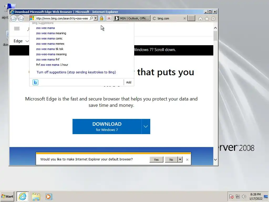The image size is (269, 202).
Task: Open the page hamburger menu
Action: pos(17,28)
